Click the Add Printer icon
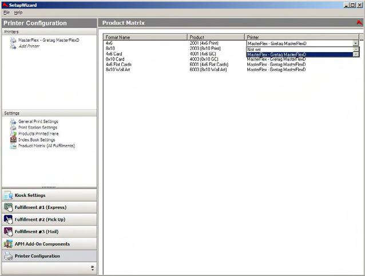Viewport: 365px width, 276px height. [13, 46]
